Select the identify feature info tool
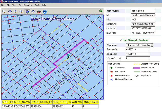This screenshot has height=110, width=162. click(27, 11)
